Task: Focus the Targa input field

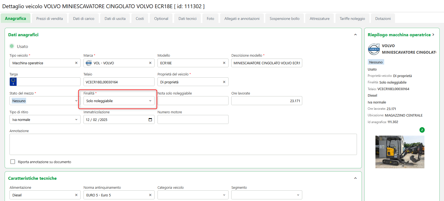Action: [48, 82]
